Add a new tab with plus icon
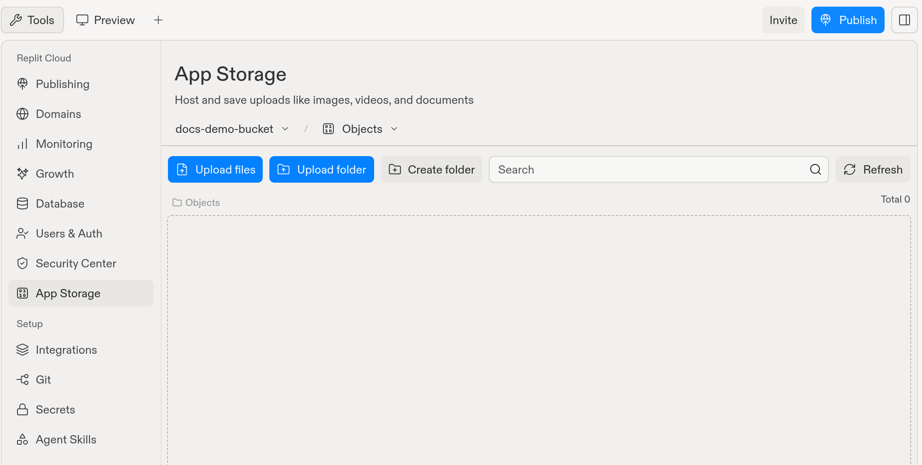The height and width of the screenshot is (465, 922). point(158,20)
